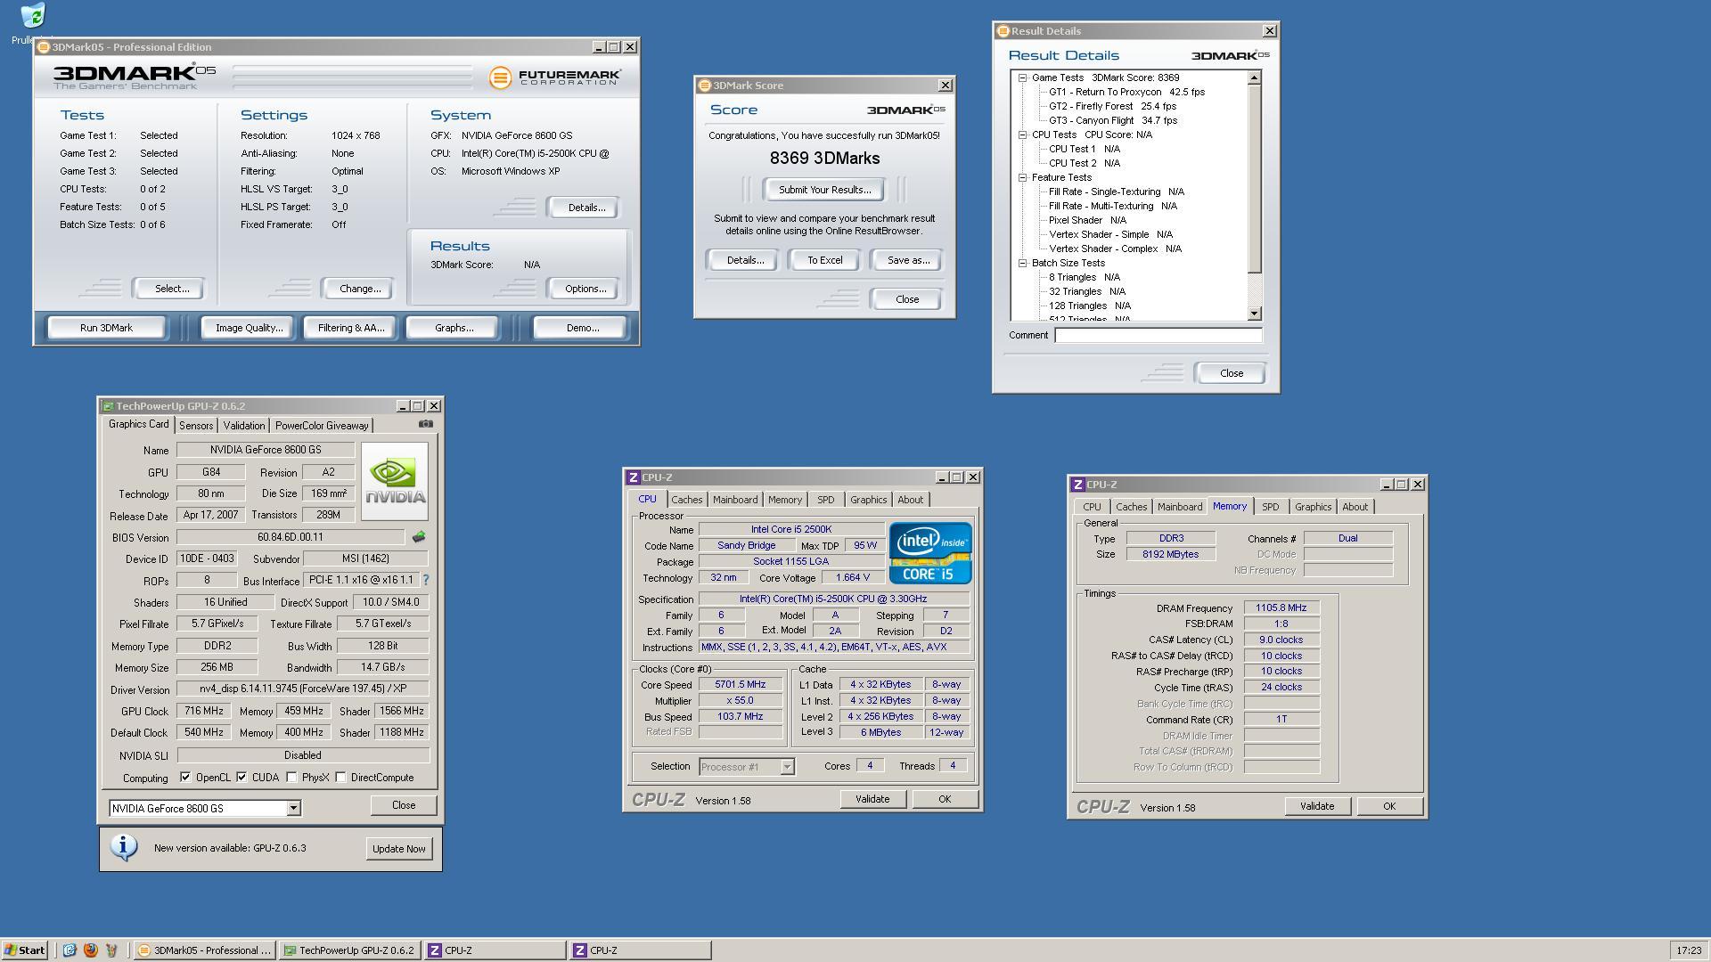Screen dimensions: 1711x962
Task: Open the Caches tab in CPU-Z CPU window
Action: click(686, 500)
